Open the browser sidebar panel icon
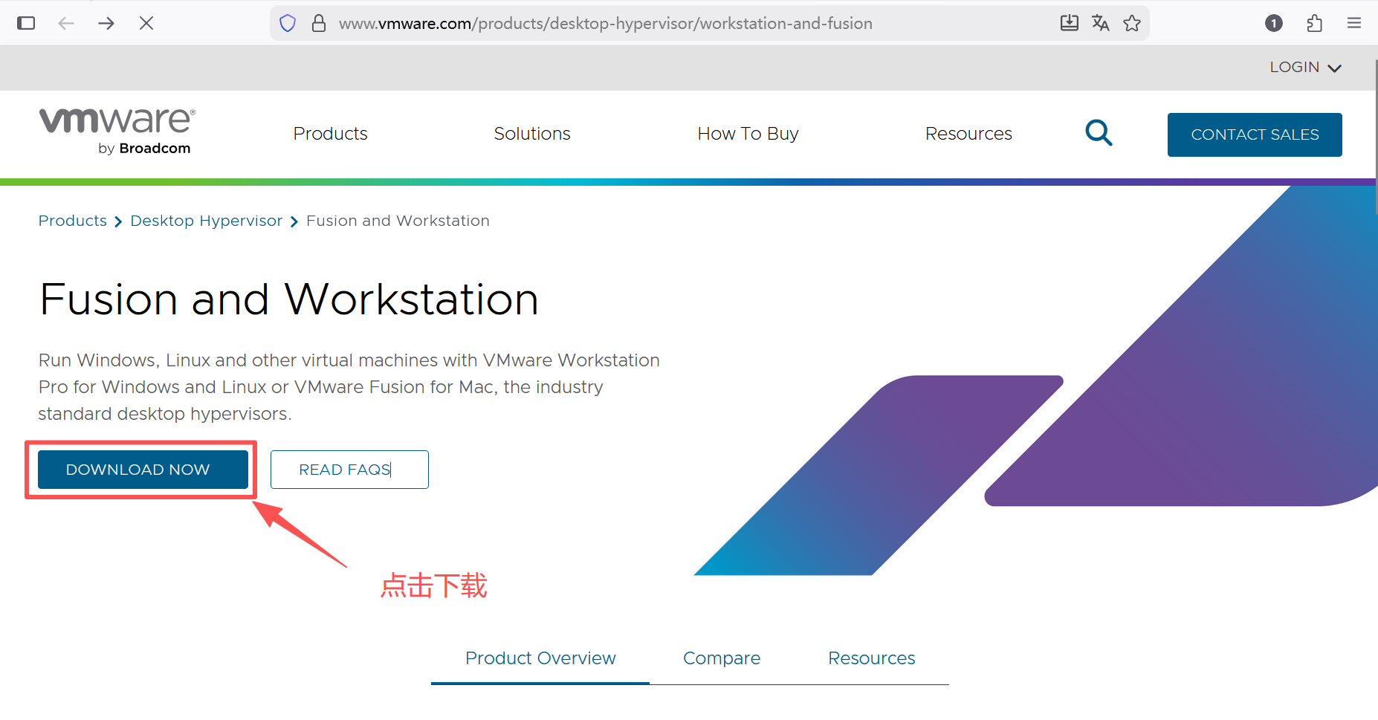This screenshot has height=720, width=1378. pyautogui.click(x=26, y=23)
